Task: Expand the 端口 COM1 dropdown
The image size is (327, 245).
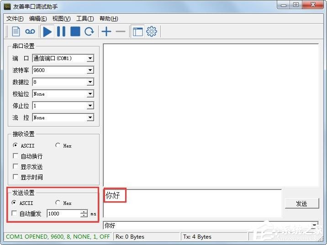Action: [x=90, y=58]
